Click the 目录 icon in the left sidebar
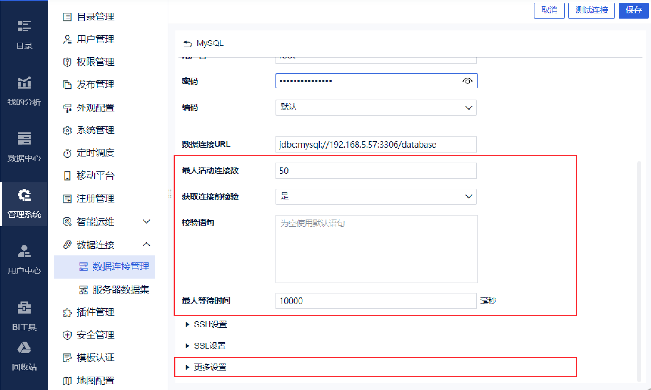This screenshot has height=390, width=651. [24, 27]
